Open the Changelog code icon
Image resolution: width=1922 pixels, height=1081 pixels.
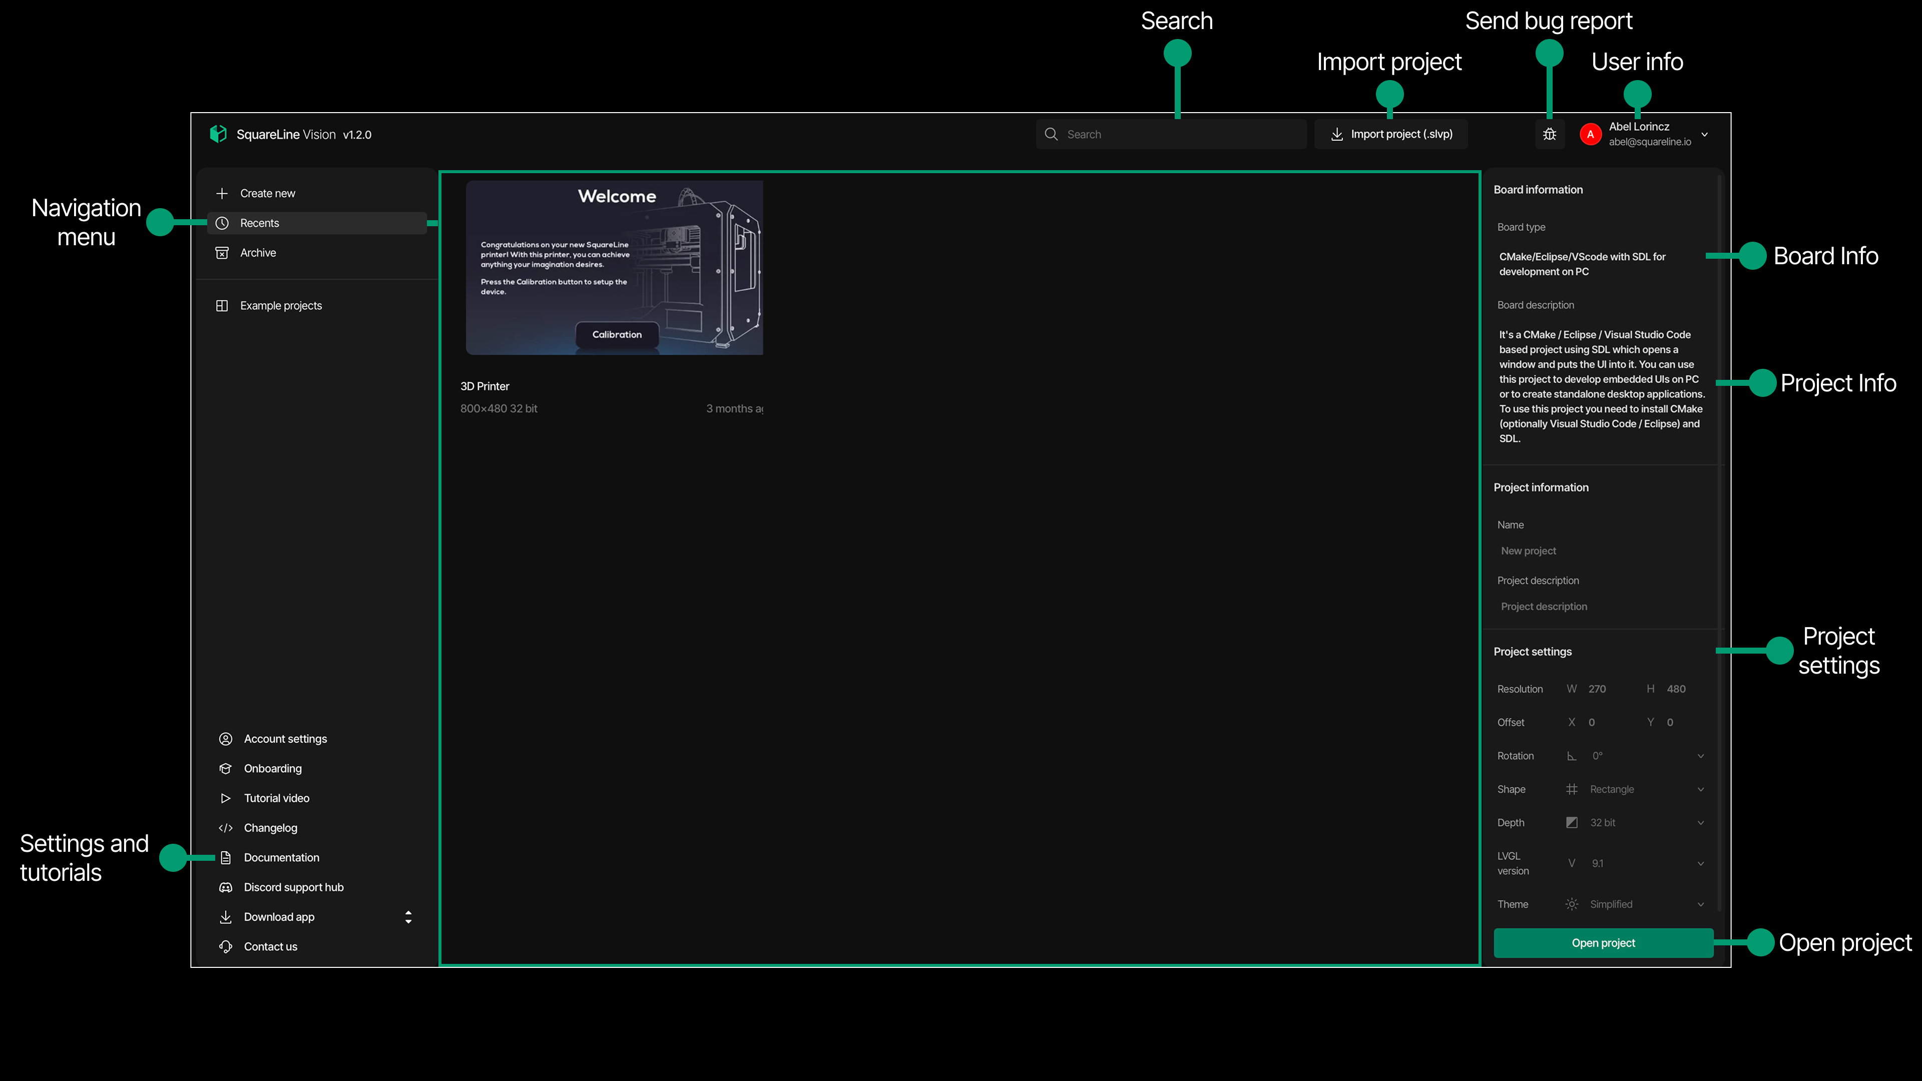[x=225, y=827]
